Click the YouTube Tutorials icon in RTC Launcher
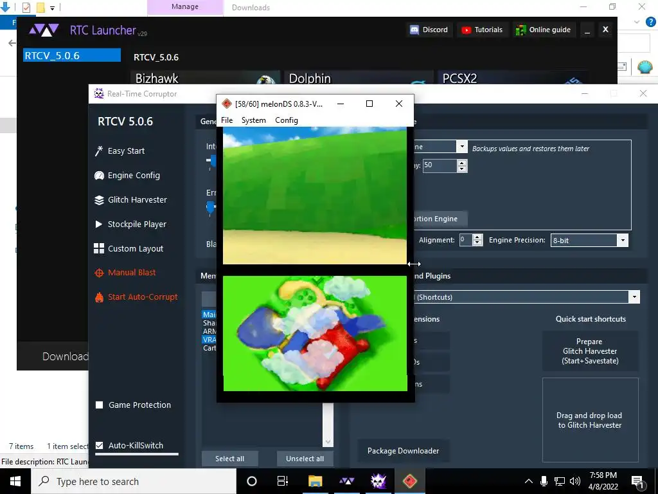658x494 pixels. [x=466, y=30]
